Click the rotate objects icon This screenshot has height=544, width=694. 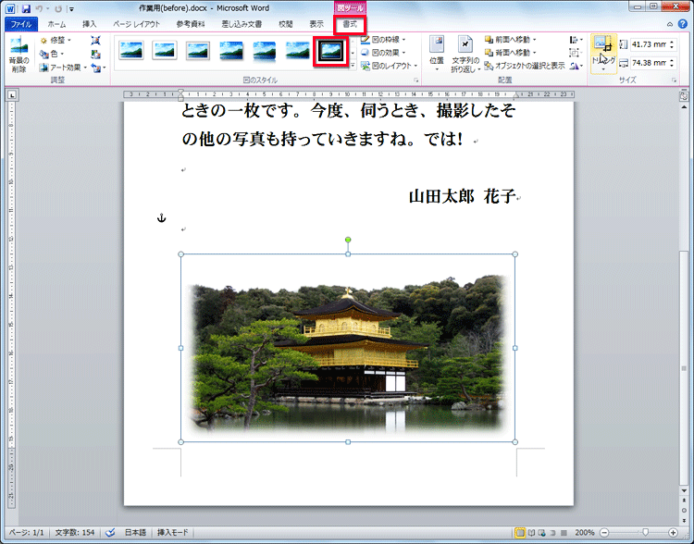[576, 67]
